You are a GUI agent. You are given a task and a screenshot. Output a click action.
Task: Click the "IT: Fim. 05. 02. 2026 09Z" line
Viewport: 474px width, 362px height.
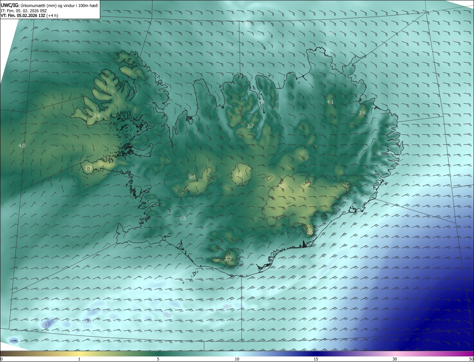coord(24,11)
